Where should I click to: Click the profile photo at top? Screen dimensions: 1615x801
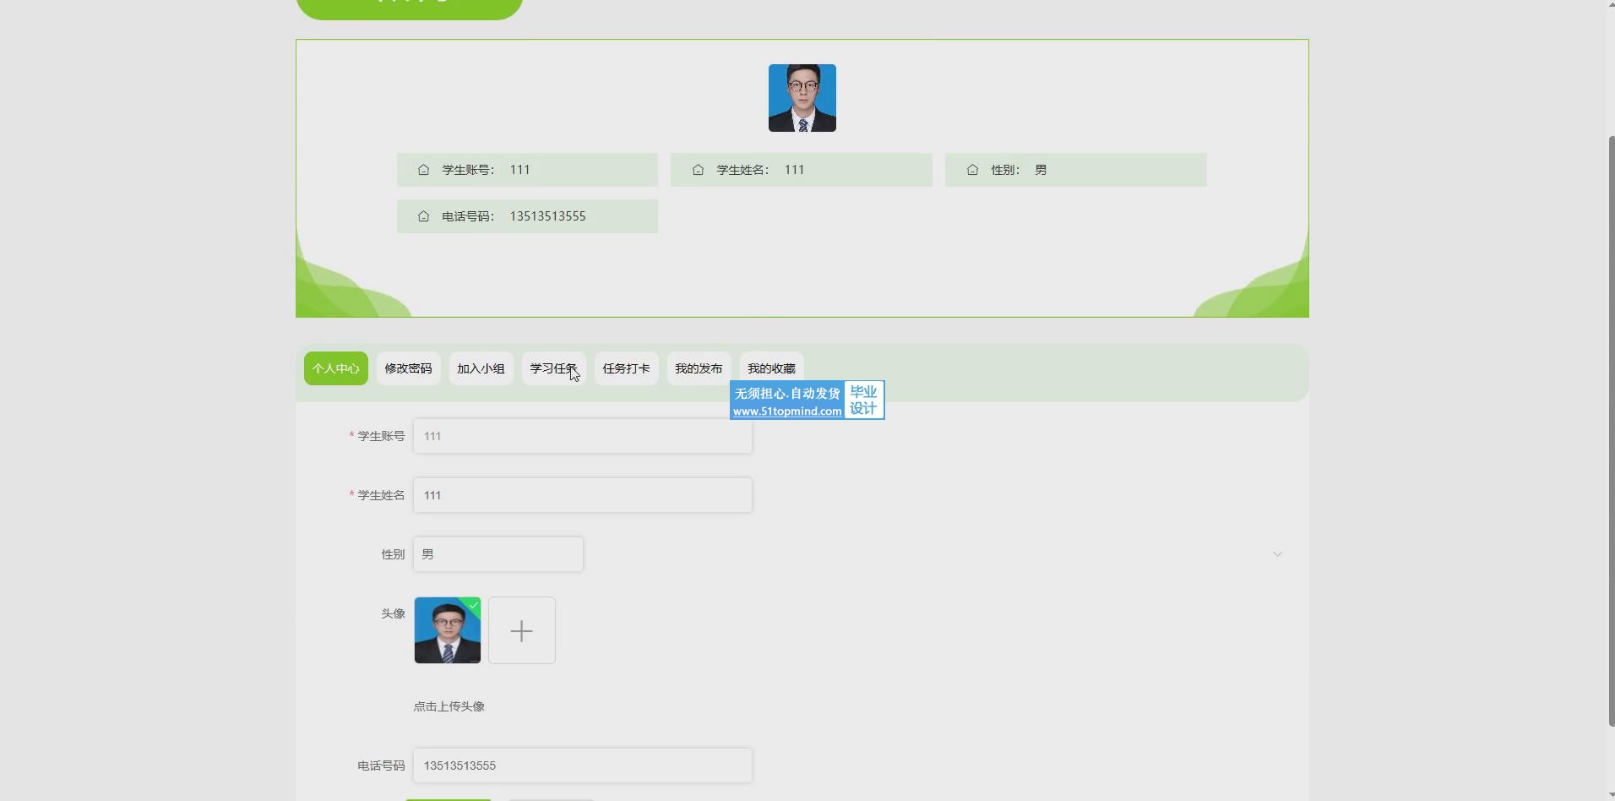pyautogui.click(x=802, y=98)
